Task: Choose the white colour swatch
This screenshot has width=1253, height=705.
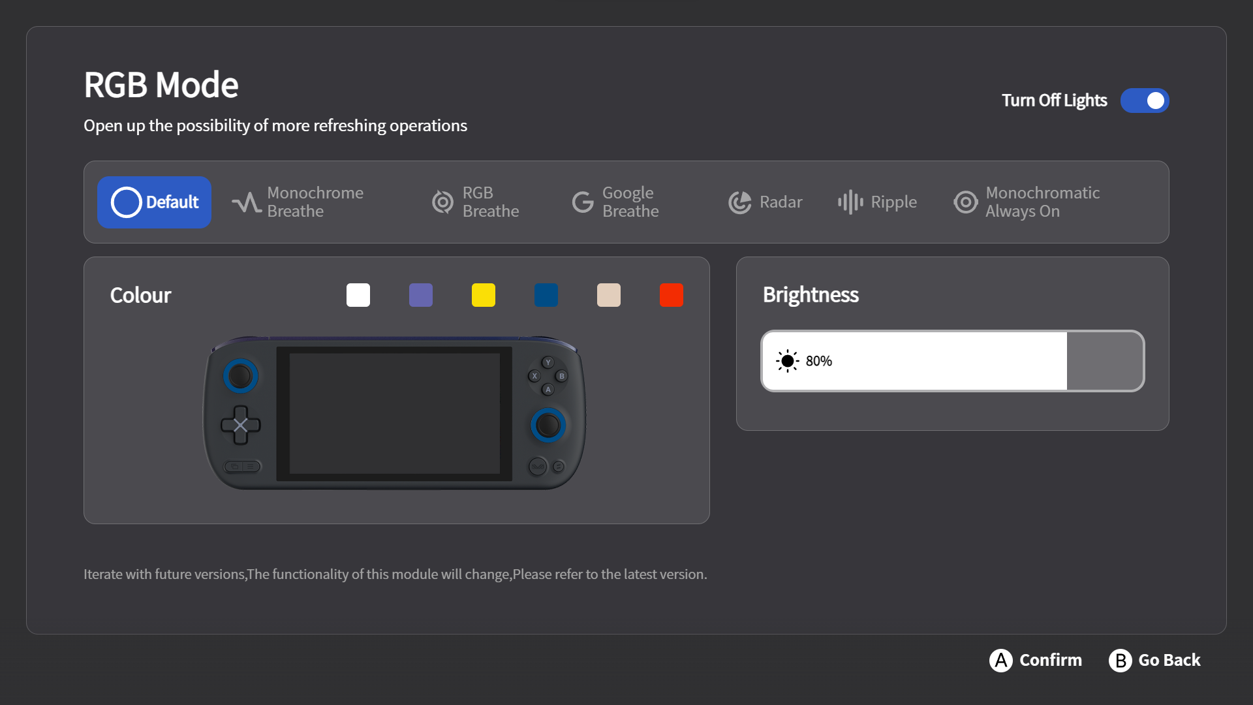Action: [x=358, y=295]
